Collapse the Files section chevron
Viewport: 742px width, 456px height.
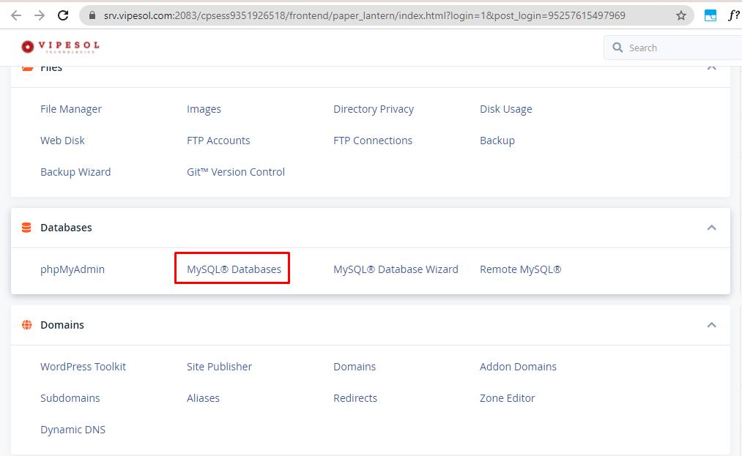(x=711, y=67)
